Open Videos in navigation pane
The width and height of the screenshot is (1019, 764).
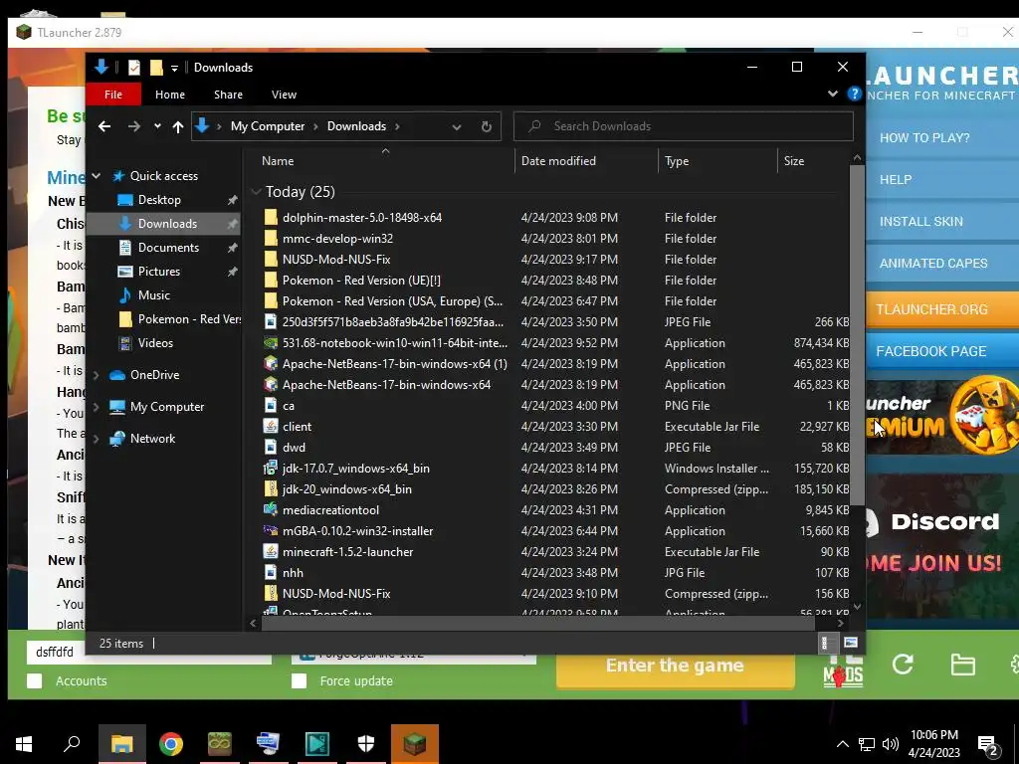(155, 343)
